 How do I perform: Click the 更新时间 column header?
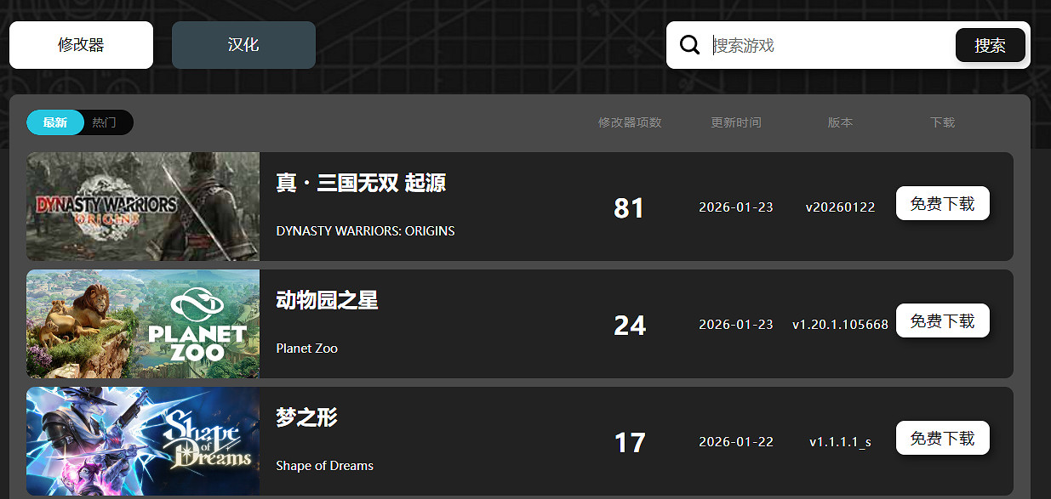[x=736, y=122]
